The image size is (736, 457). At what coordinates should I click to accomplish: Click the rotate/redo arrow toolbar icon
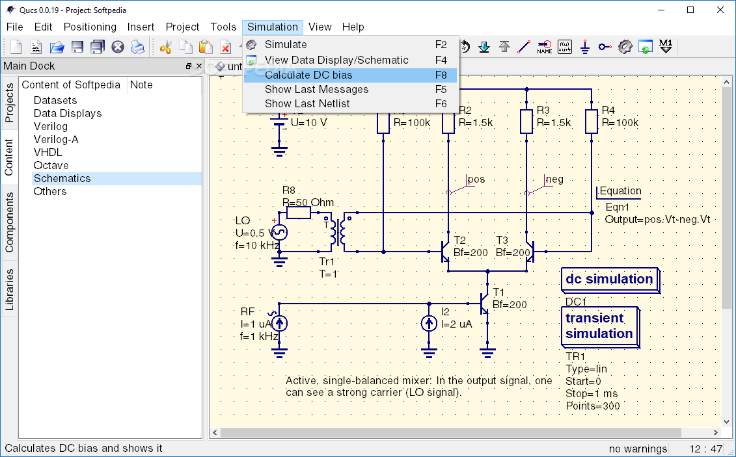[465, 47]
